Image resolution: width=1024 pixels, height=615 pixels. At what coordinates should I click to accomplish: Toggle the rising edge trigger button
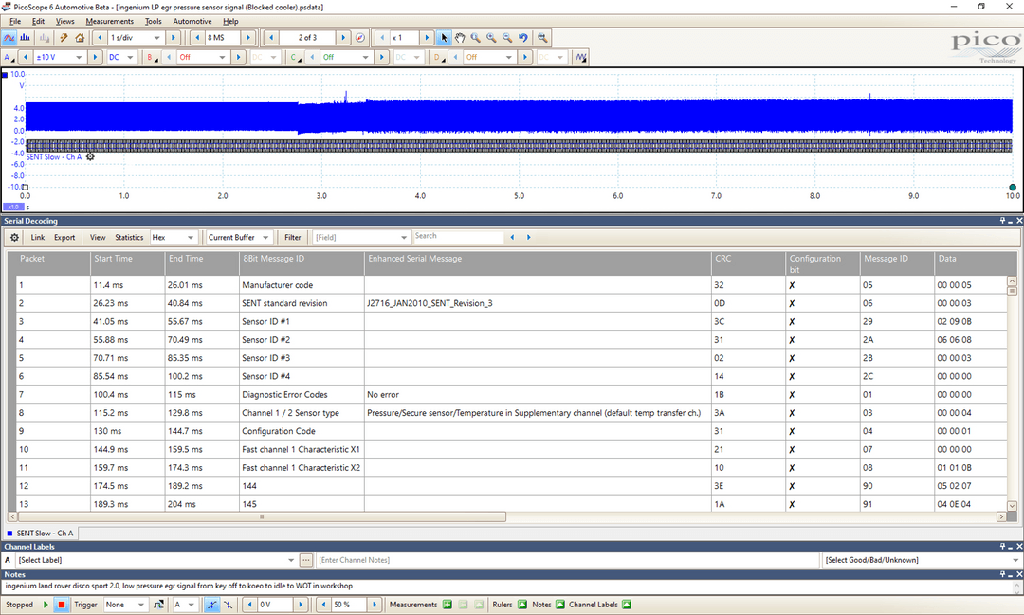[210, 605]
